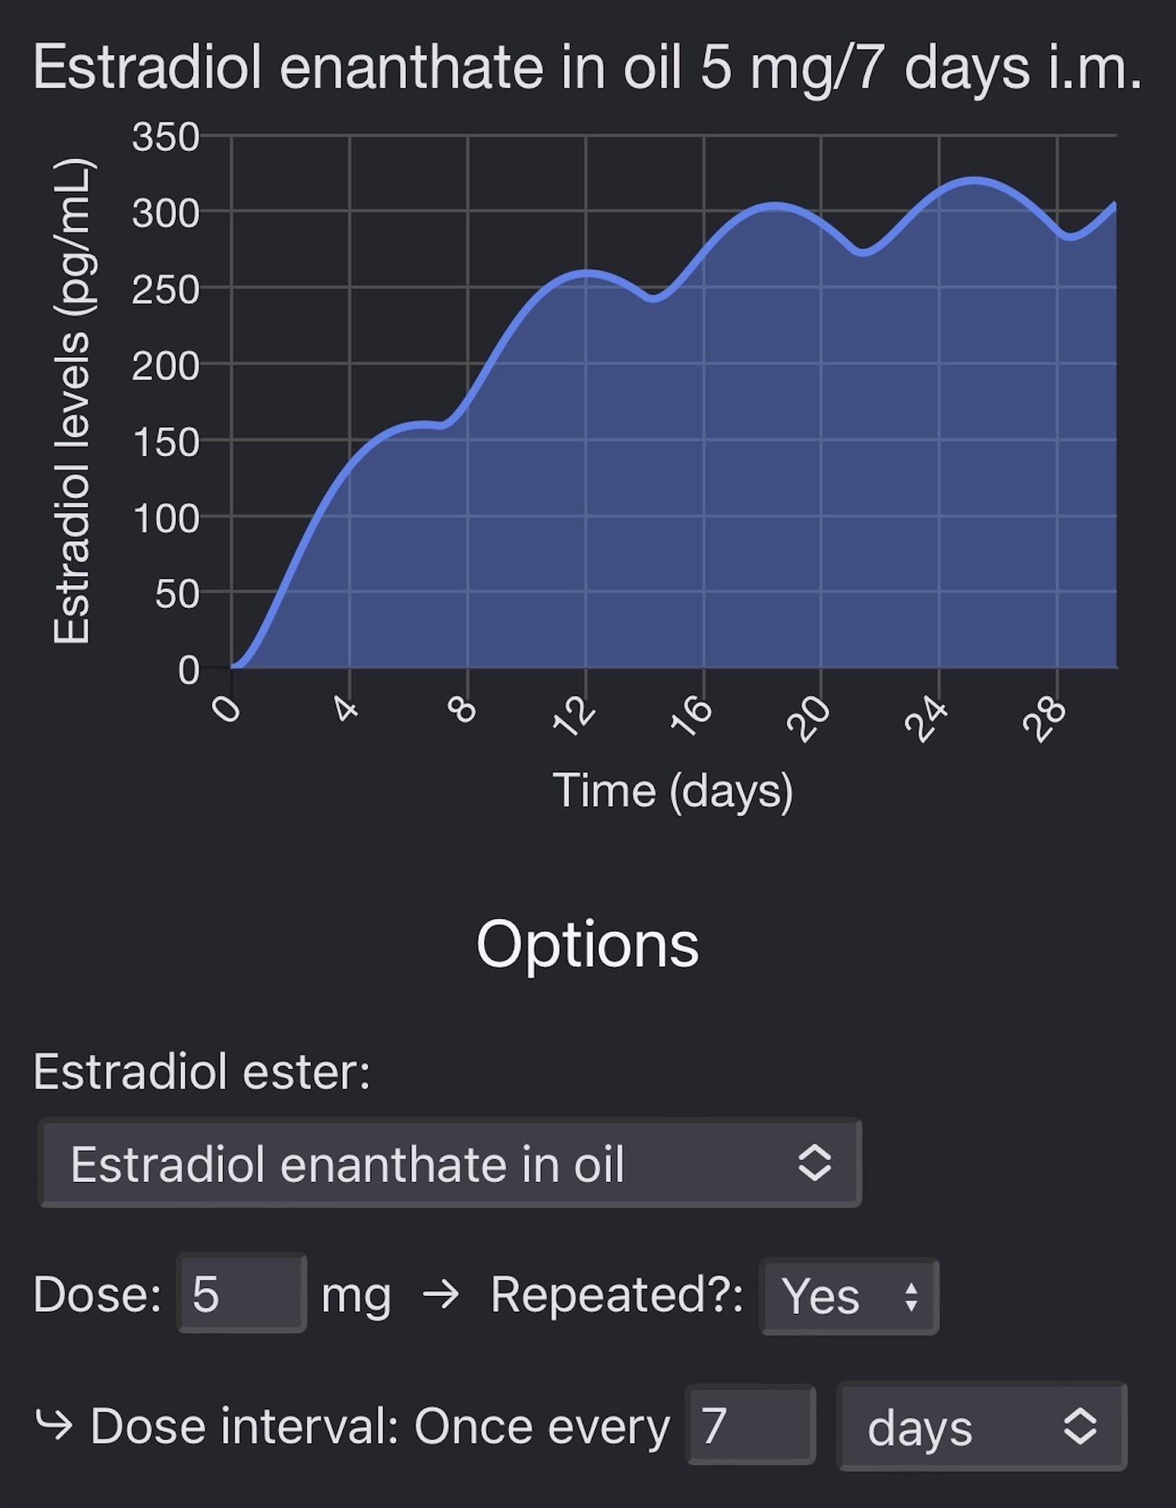Click the curve peak near day 12
This screenshot has height=1508, width=1176.
(587, 272)
